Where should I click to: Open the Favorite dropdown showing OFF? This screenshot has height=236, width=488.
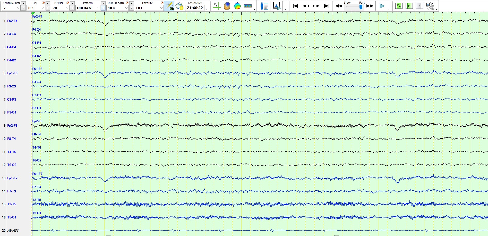[149, 8]
